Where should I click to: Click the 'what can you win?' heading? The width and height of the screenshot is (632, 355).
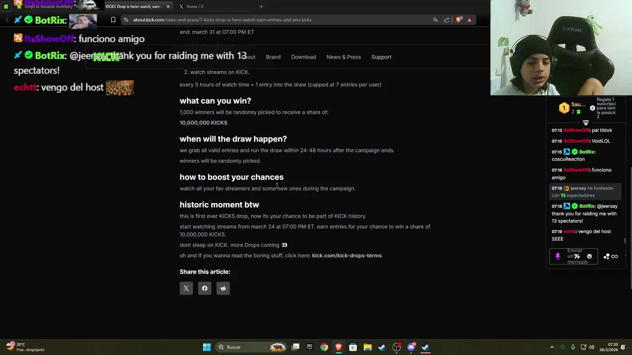point(215,101)
